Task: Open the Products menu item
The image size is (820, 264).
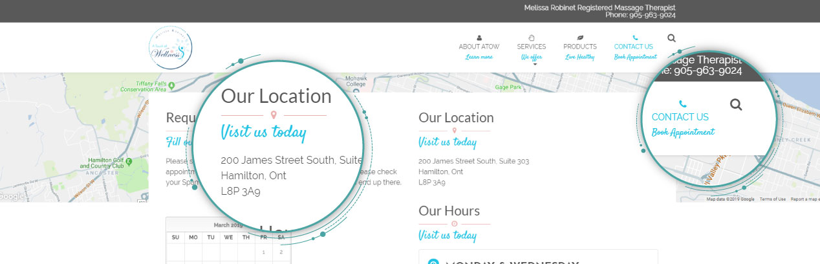Action: tap(579, 47)
